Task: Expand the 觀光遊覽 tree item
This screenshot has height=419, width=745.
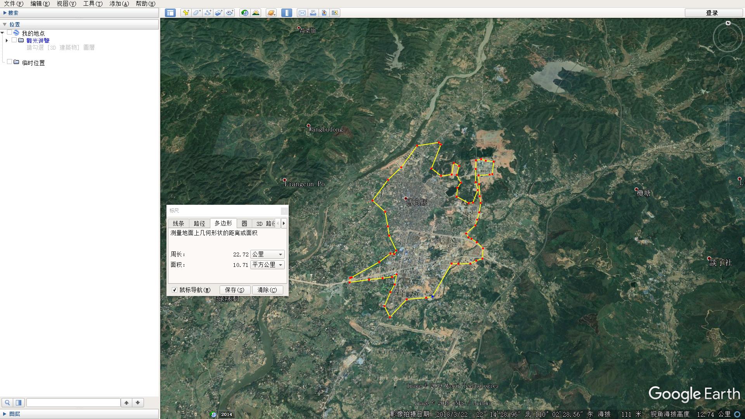Action: (7, 40)
